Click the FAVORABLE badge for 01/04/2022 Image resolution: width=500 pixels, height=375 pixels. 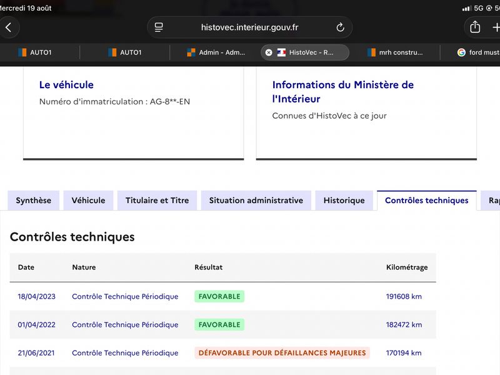pyautogui.click(x=219, y=324)
